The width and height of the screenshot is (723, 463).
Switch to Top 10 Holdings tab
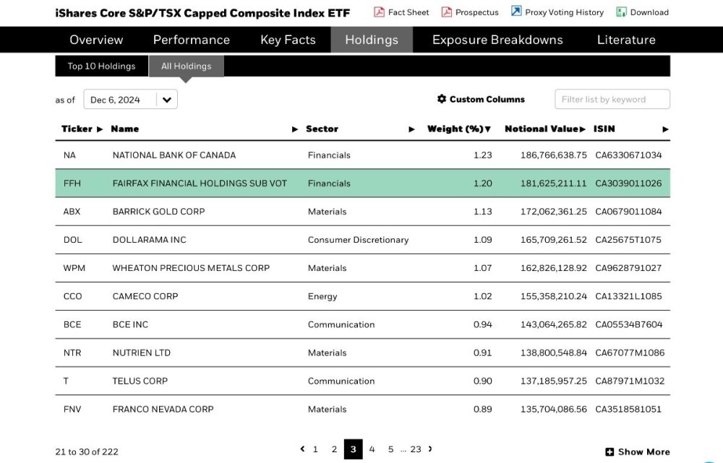(101, 66)
